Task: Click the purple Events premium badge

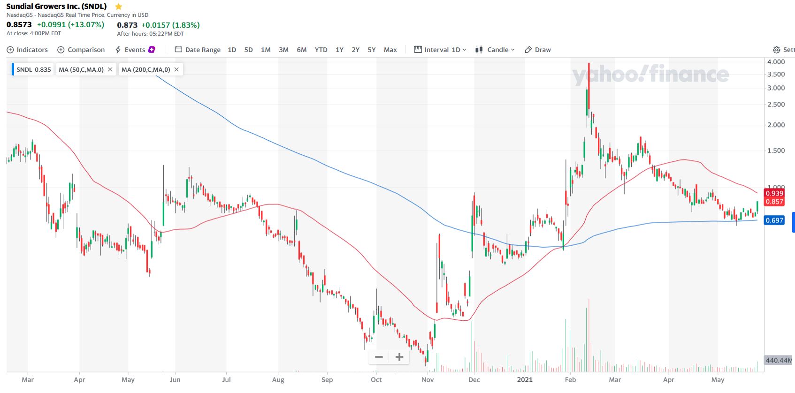Action: tap(152, 49)
